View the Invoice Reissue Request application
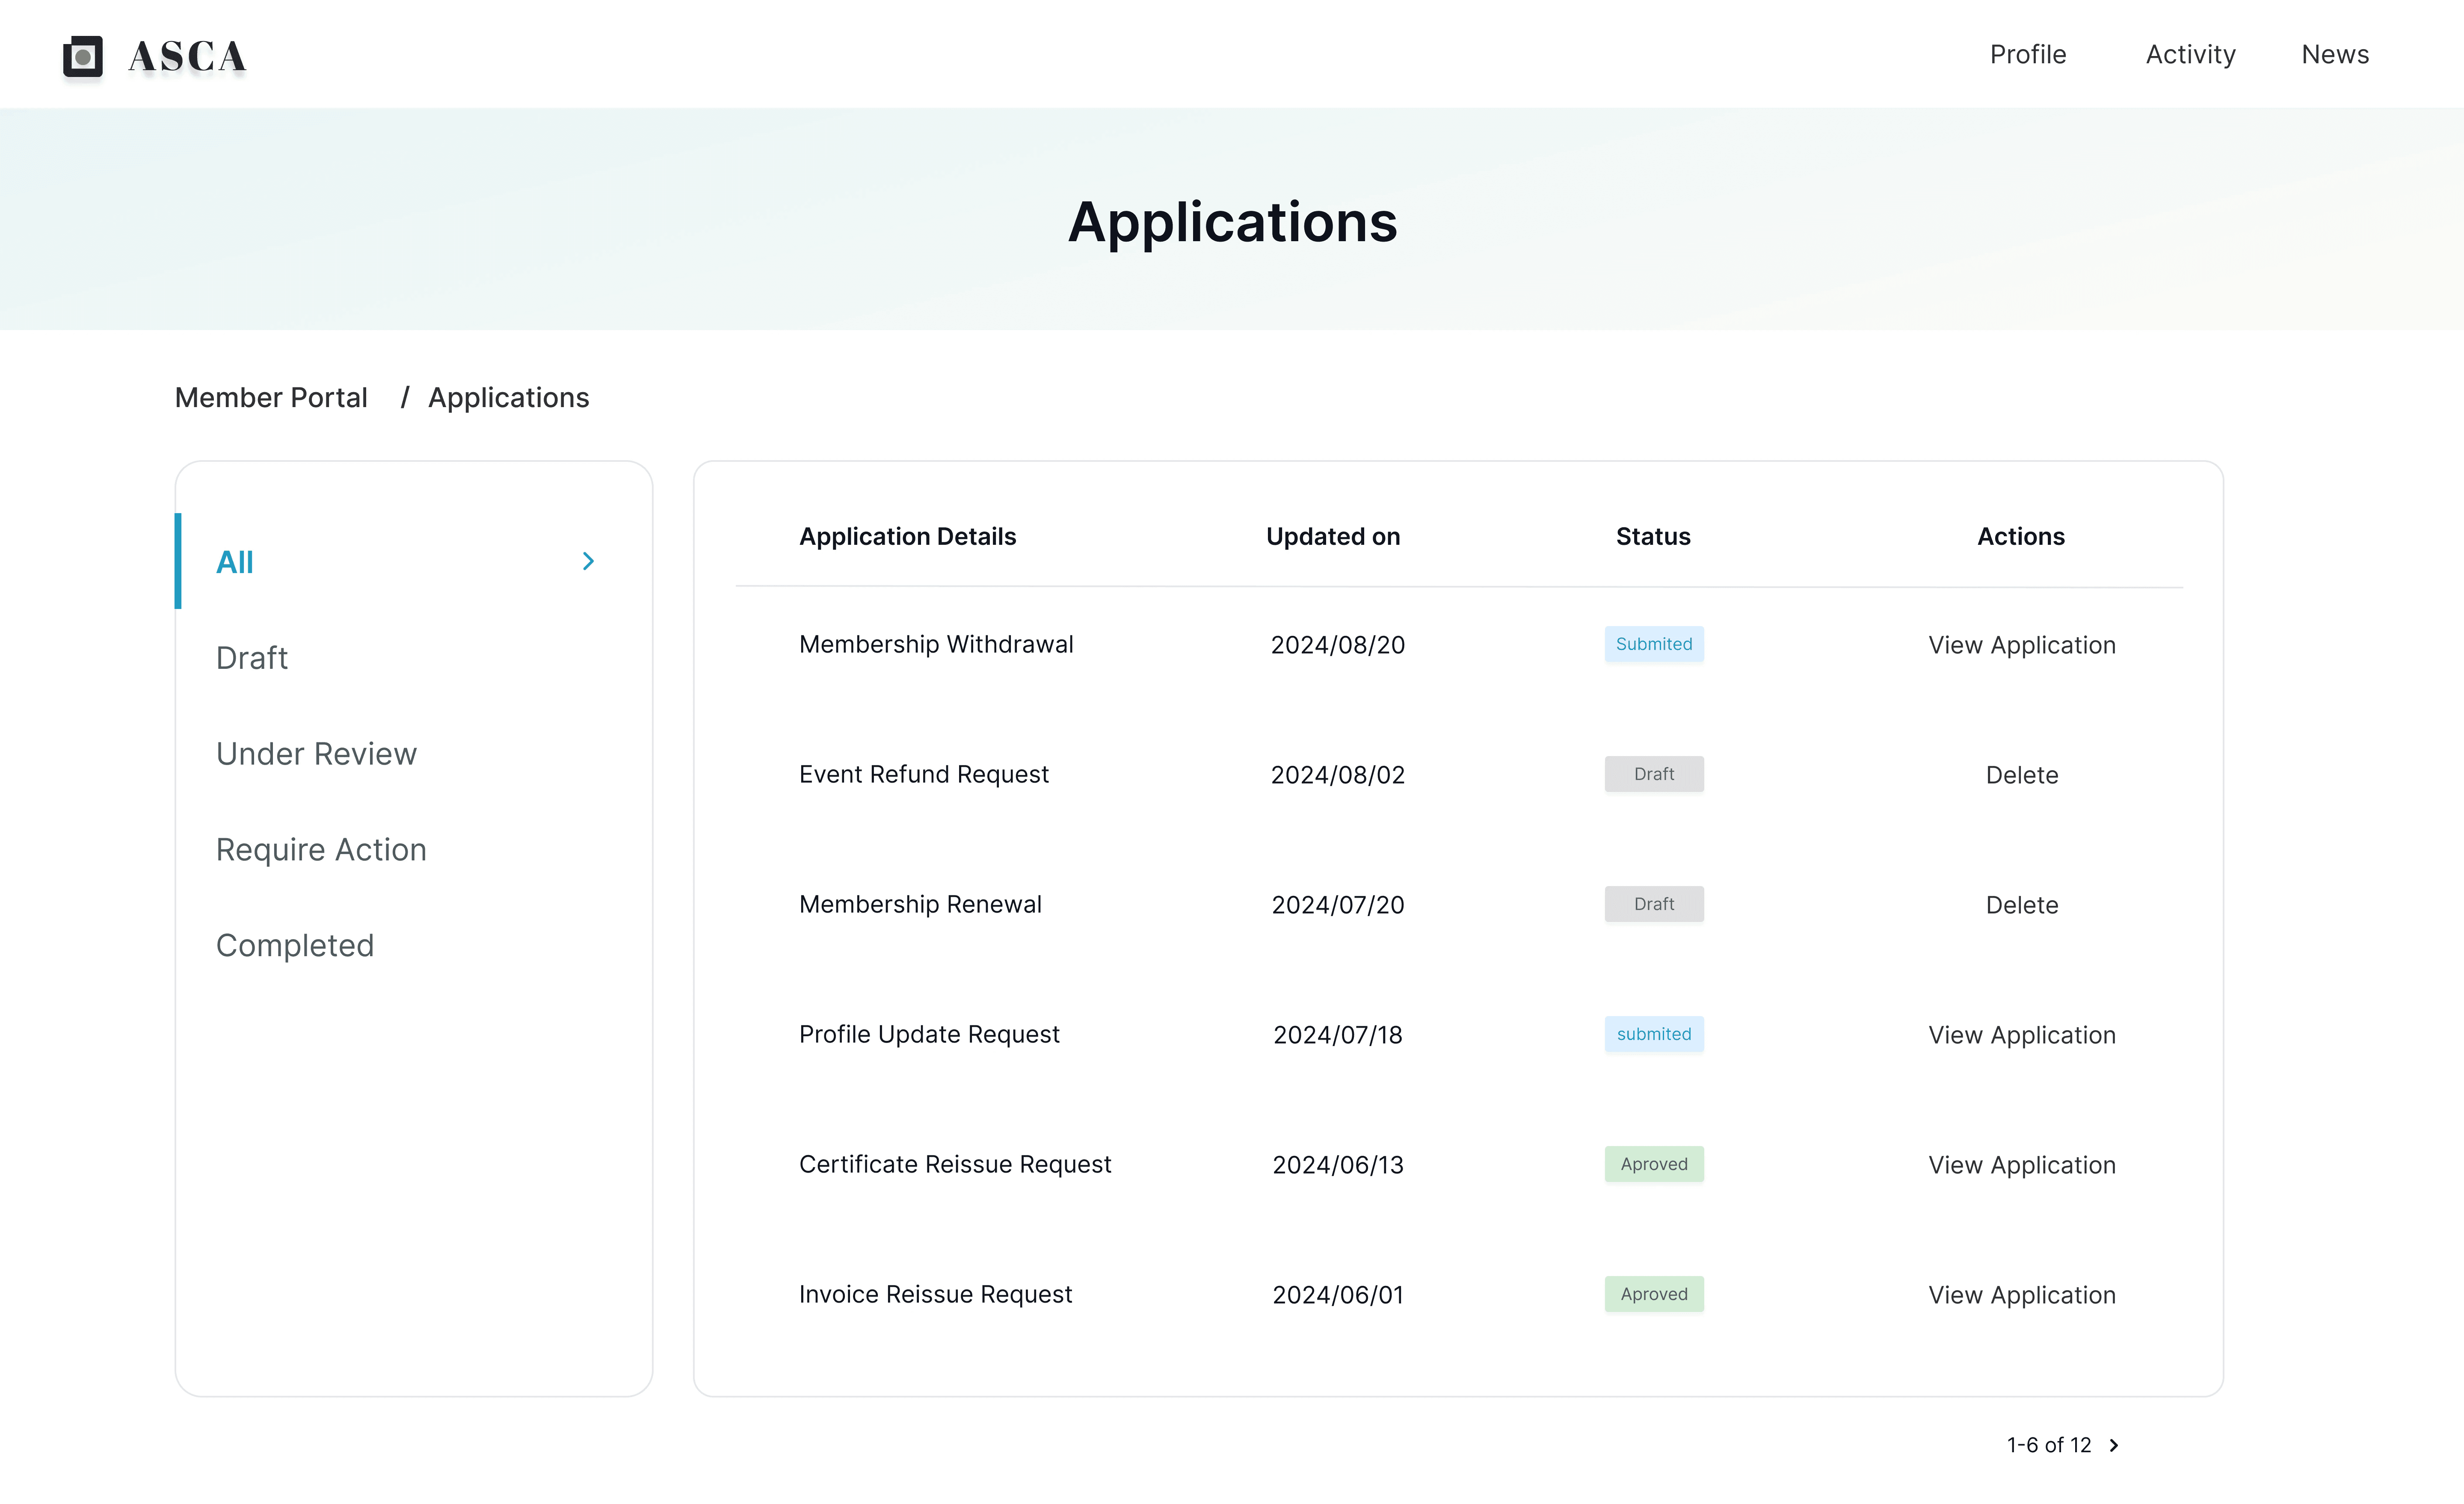The width and height of the screenshot is (2464, 1504). (2021, 1295)
